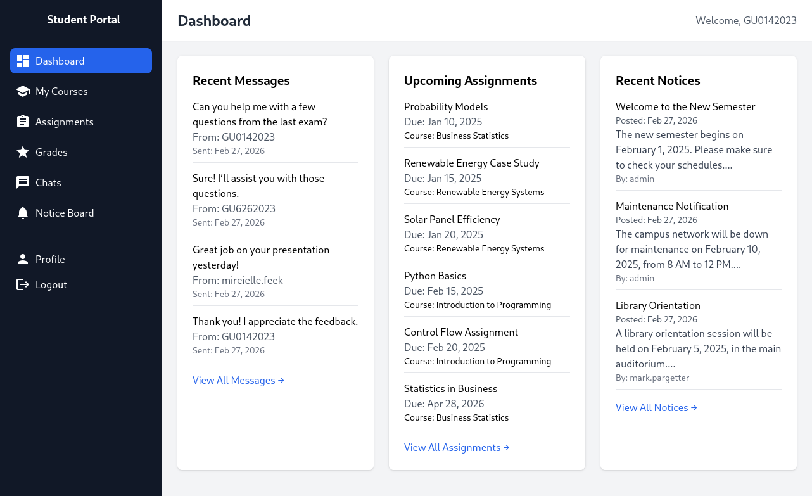Select the Renewable Energy Case Study assignment
Viewport: 812px width, 496px height.
471,163
